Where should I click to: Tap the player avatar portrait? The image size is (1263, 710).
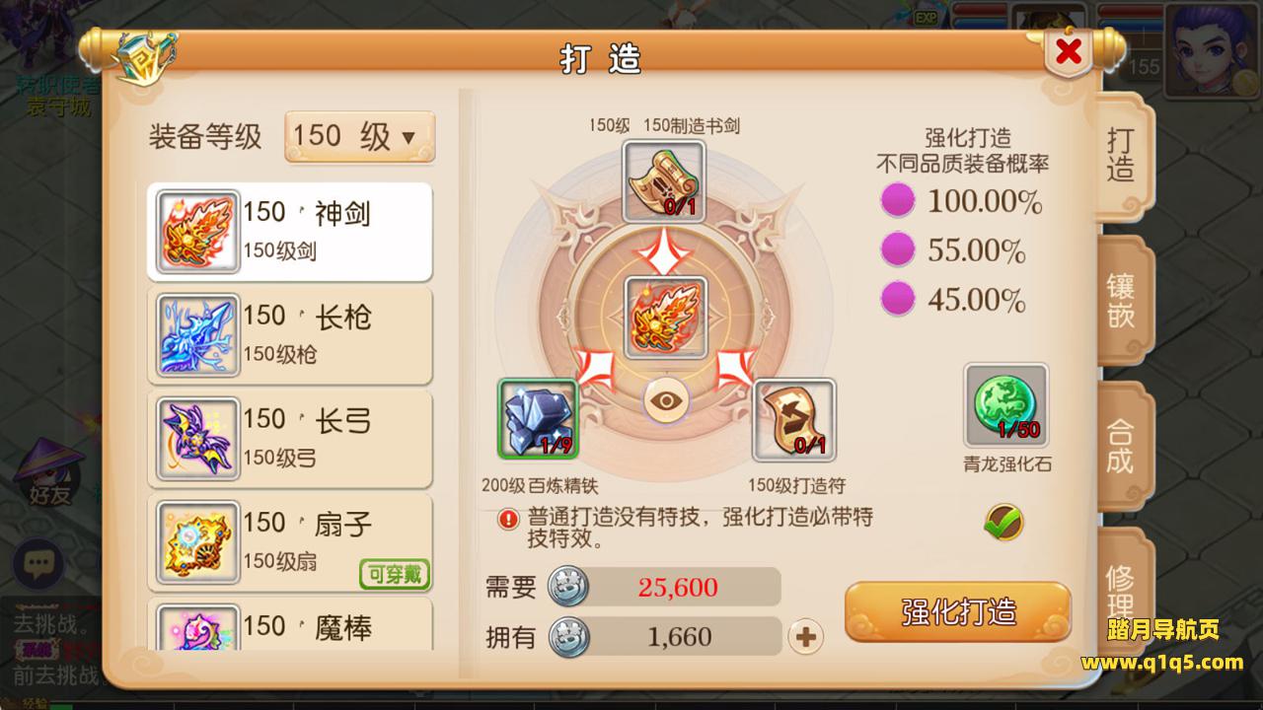pyautogui.click(x=1211, y=47)
